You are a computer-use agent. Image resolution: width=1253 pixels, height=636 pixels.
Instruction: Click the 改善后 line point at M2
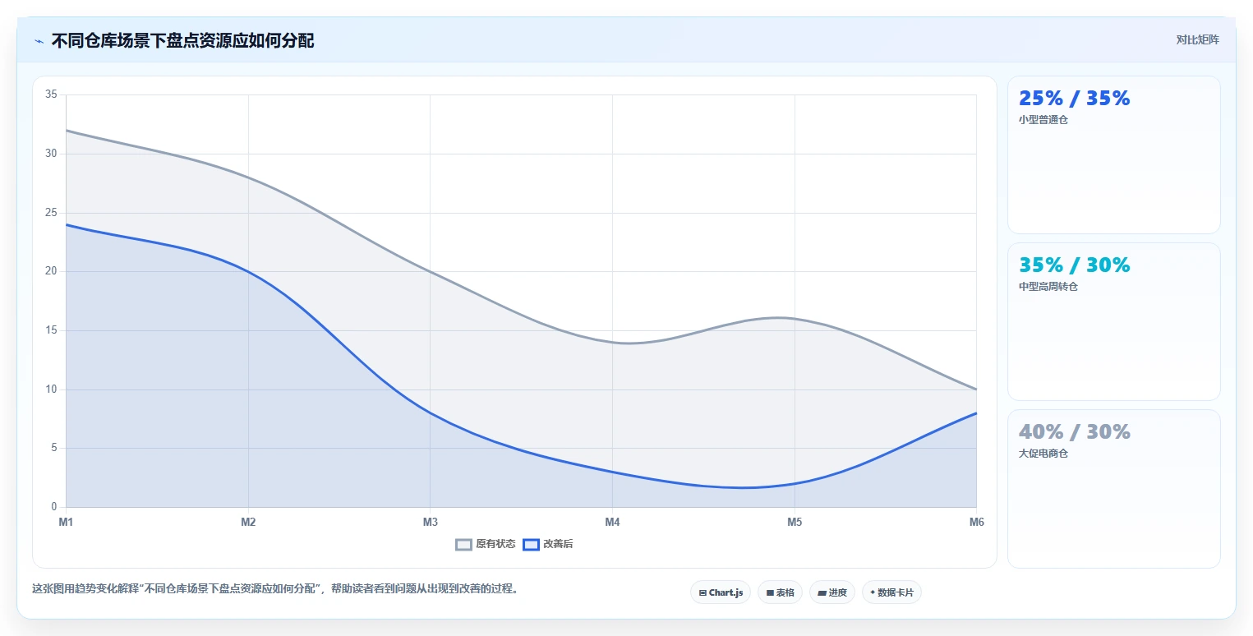[248, 271]
